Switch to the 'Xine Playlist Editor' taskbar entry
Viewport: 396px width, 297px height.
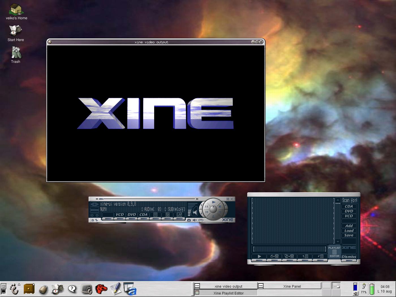(x=225, y=293)
